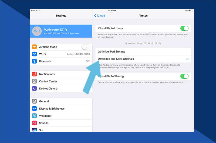The height and width of the screenshot is (143, 216).
Task: Toggle the Airplane Mode switch
Action: 86,47
